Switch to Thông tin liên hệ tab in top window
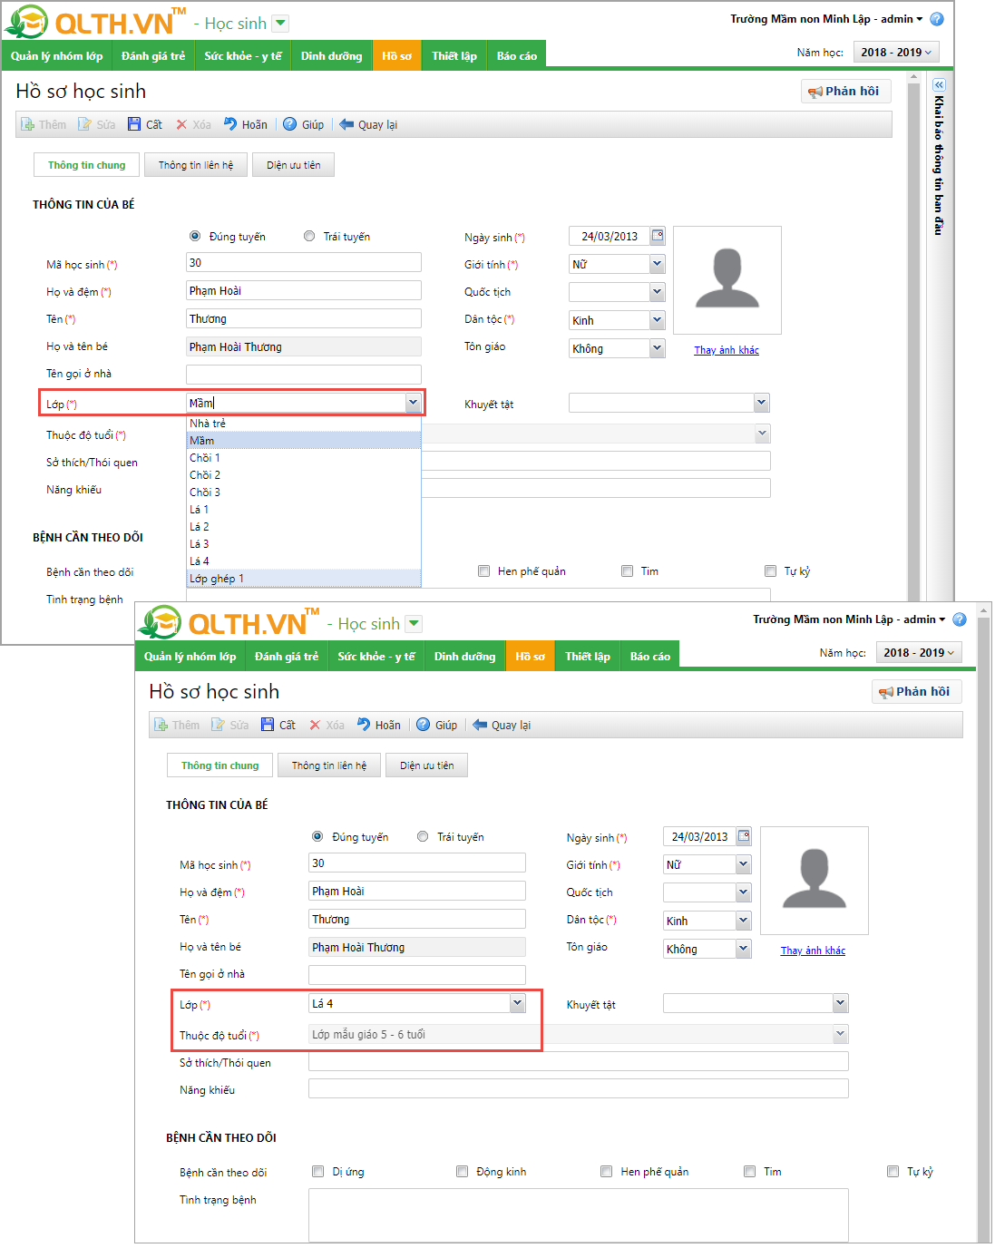Image resolution: width=995 pixels, height=1248 pixels. tap(196, 165)
